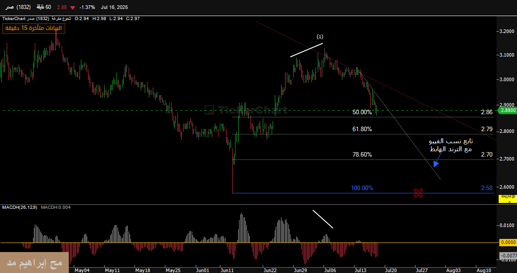Image resolution: width=517 pixels, height=273 pixels.
Task: Click the date Jul 16, 2025
Action: tap(115, 7)
